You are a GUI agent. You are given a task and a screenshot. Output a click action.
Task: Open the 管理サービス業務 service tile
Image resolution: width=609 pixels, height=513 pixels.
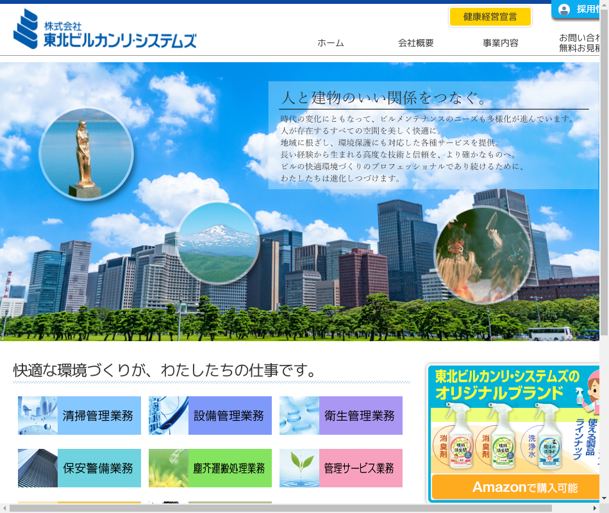click(x=341, y=468)
